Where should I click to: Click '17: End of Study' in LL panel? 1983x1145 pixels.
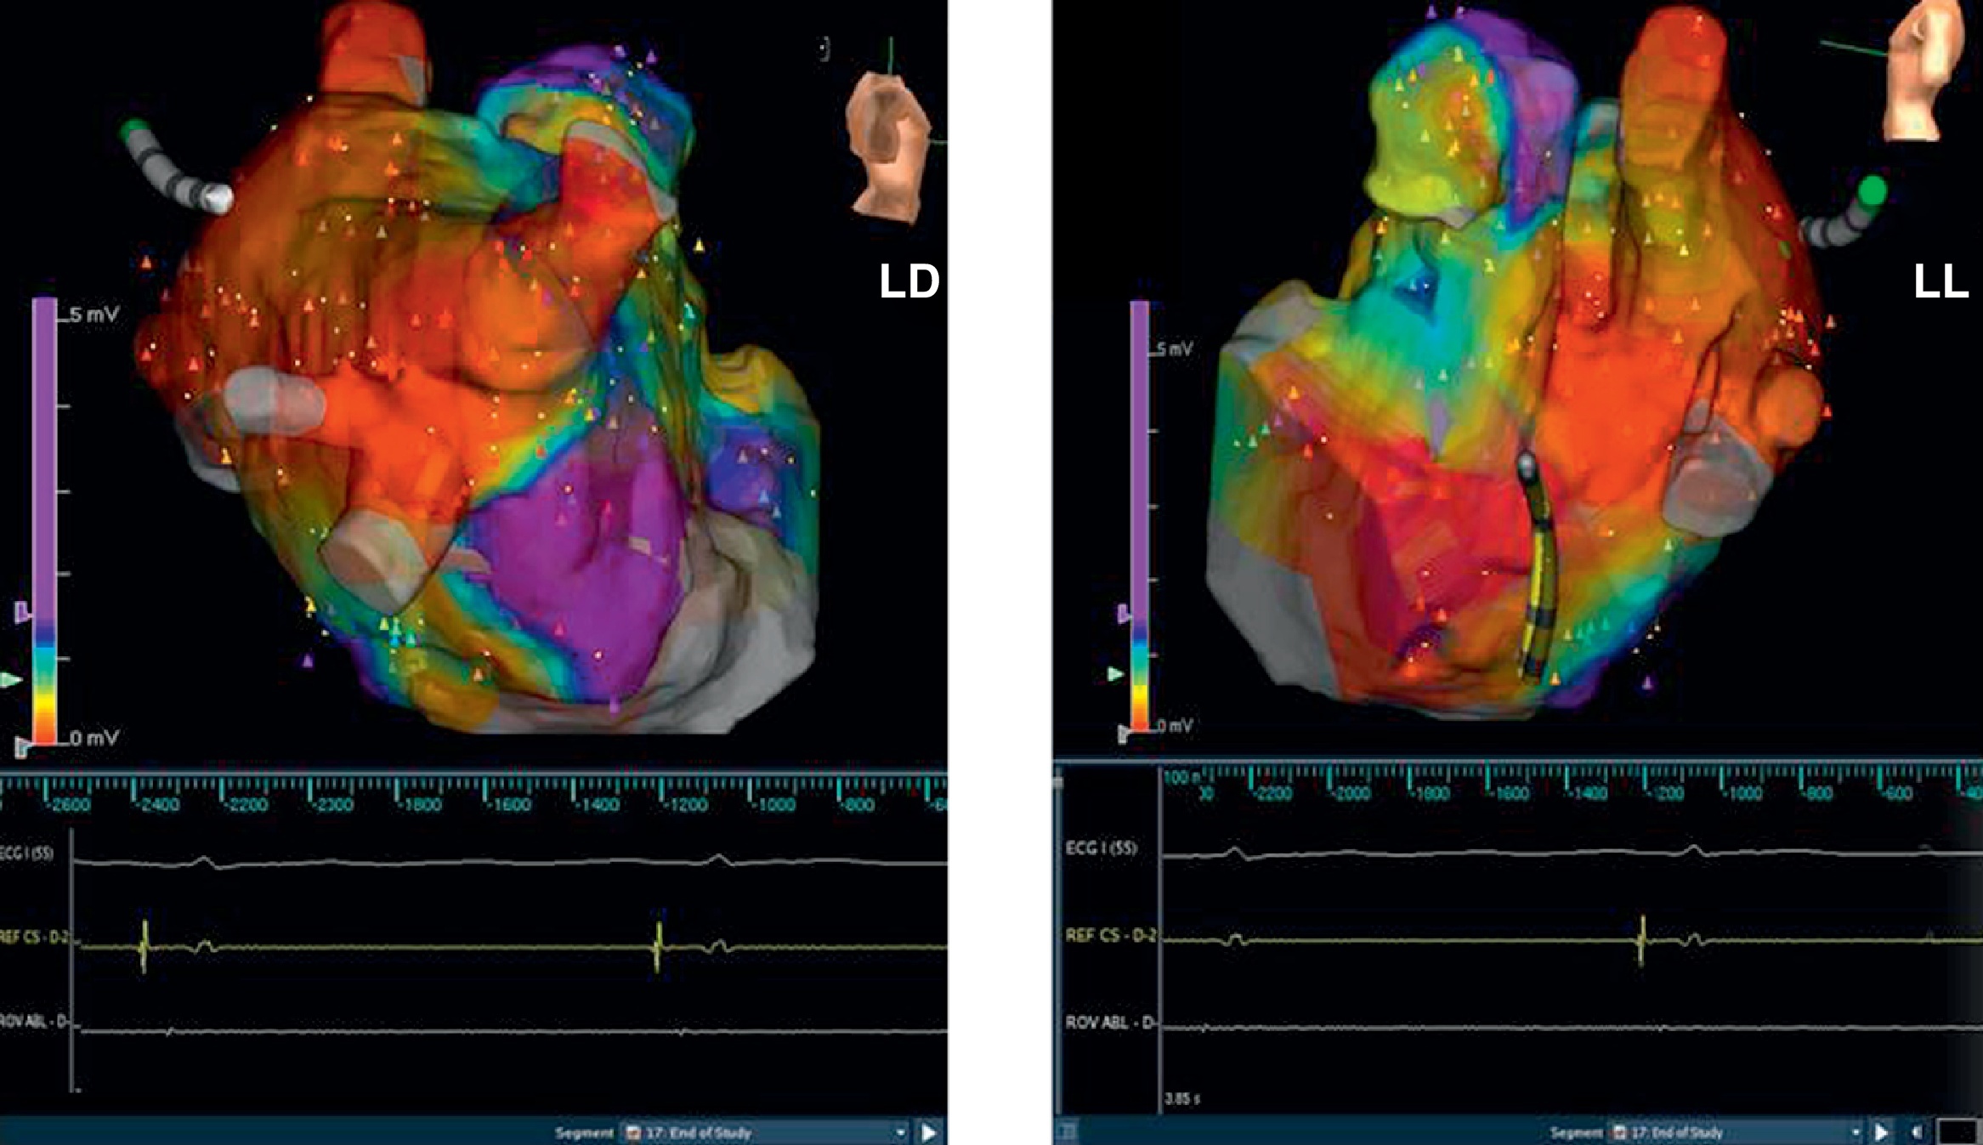point(1676,1133)
